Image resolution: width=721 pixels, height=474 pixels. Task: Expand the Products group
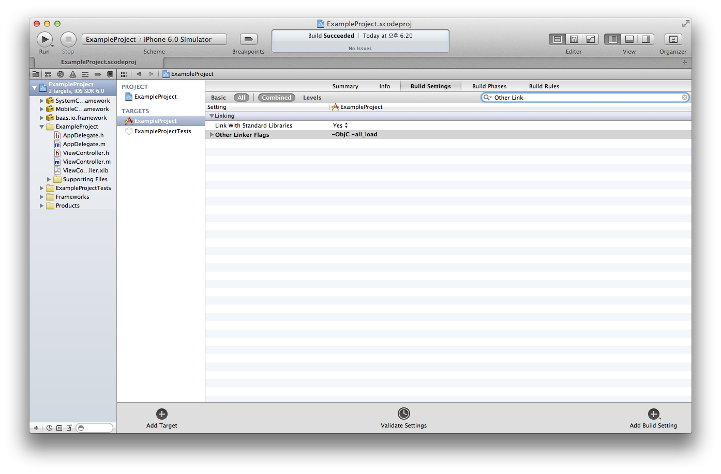point(42,206)
